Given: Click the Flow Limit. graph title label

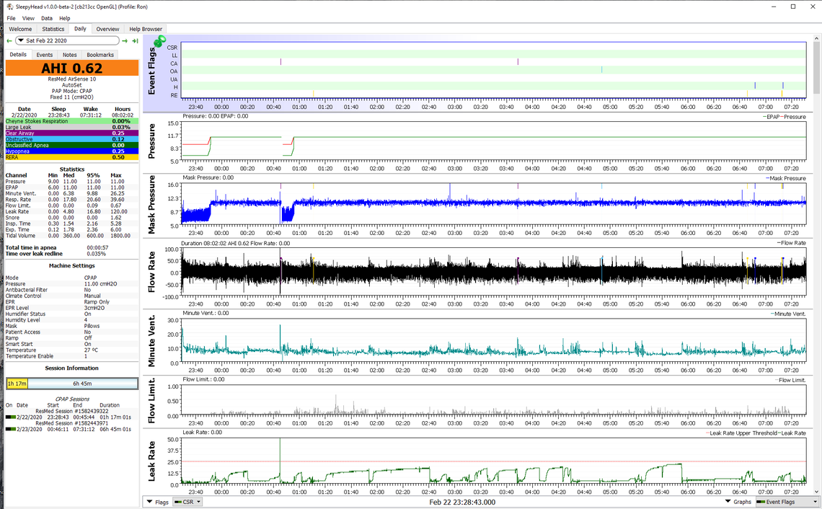Looking at the screenshot, I should pyautogui.click(x=151, y=400).
